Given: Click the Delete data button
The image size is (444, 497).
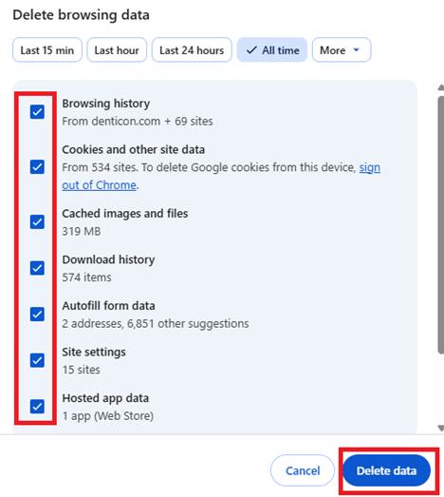Looking at the screenshot, I should coord(386,470).
